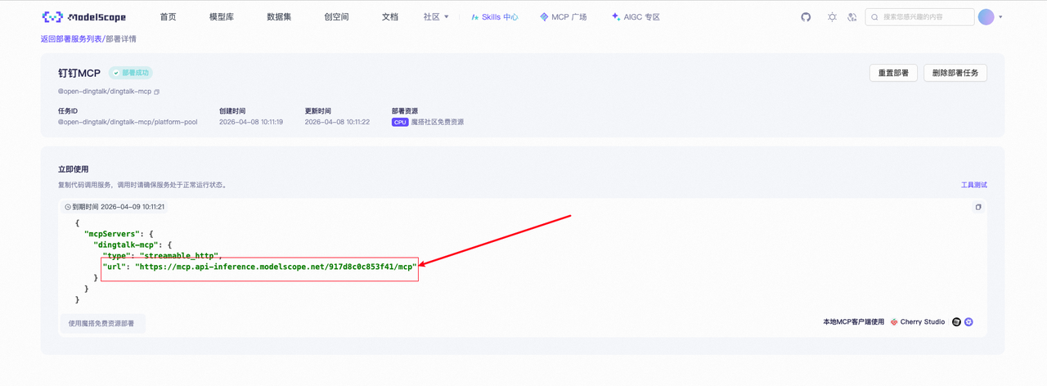Switch language with the translate icon
This screenshot has width=1047, height=386.
[852, 16]
